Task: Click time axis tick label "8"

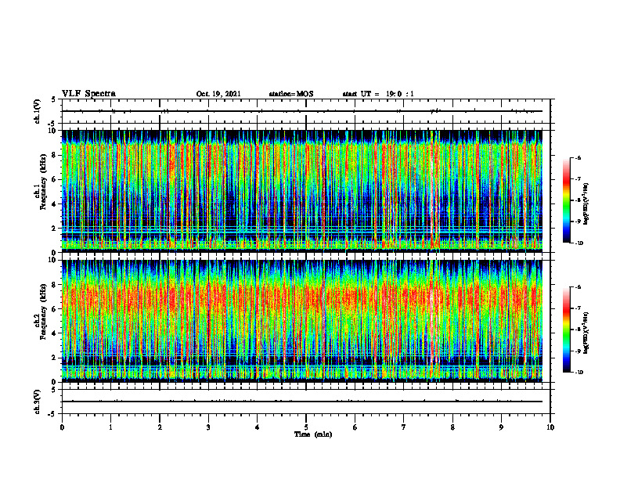Action: click(x=452, y=427)
